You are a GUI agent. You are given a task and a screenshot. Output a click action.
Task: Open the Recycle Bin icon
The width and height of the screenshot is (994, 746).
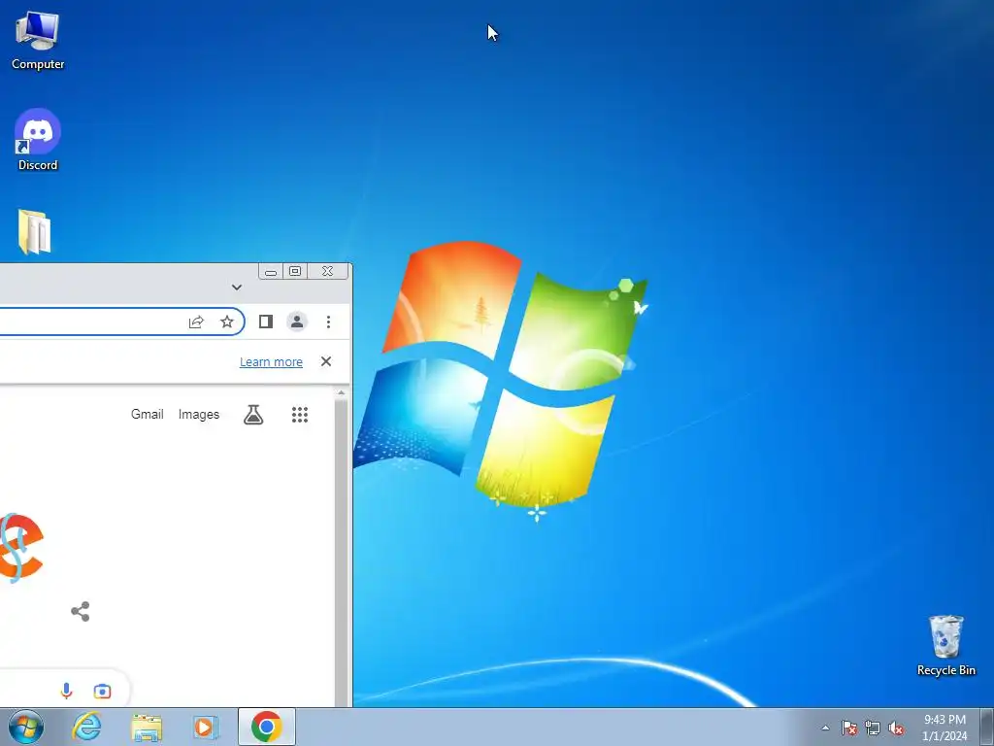(945, 645)
